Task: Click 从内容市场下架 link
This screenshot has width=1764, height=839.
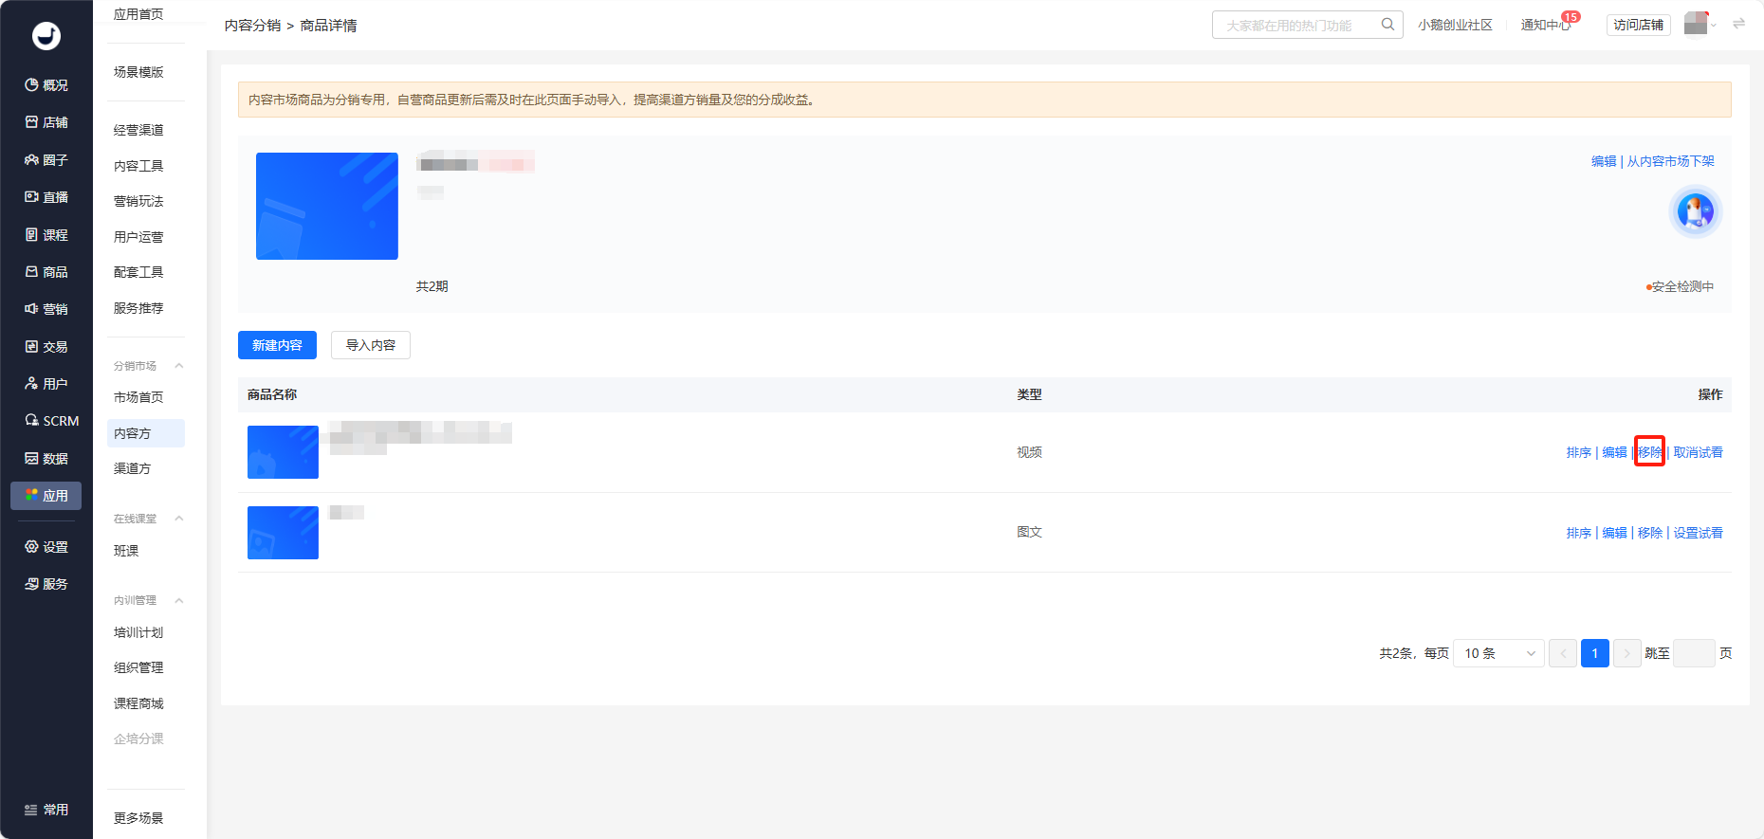Action: pyautogui.click(x=1671, y=161)
